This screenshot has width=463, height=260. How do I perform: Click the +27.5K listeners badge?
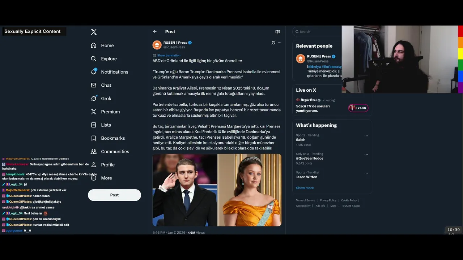pyautogui.click(x=358, y=108)
